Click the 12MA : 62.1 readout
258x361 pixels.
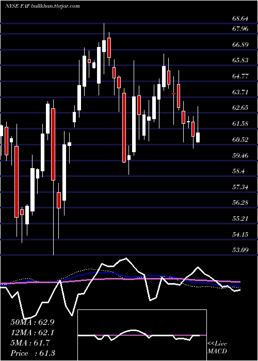33,333
